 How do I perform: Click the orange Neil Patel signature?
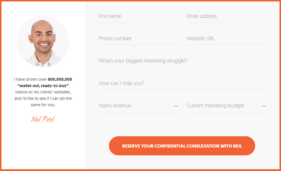(x=43, y=119)
